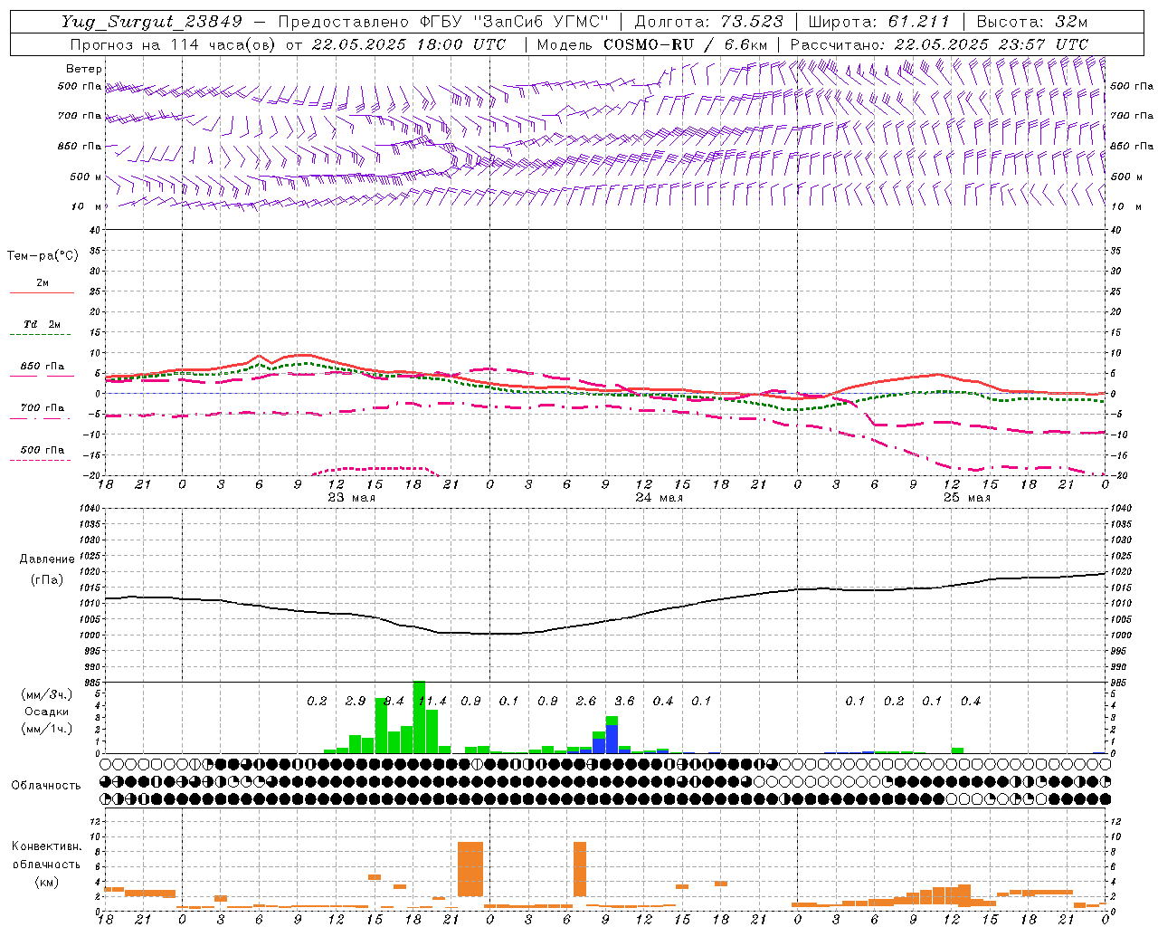Image resolution: width=1158 pixels, height=927 pixels.
Task: Click the 24 мая date label
Action: pos(660,498)
